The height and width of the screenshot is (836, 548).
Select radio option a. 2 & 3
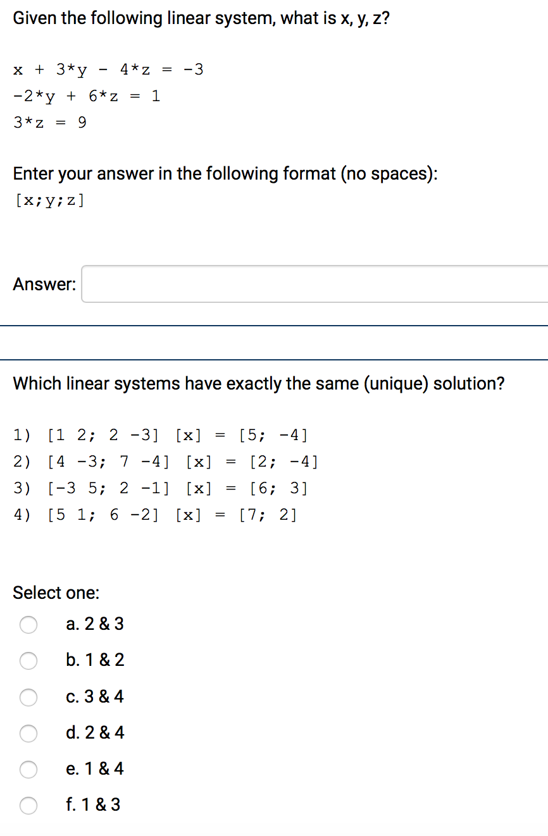[x=28, y=624]
